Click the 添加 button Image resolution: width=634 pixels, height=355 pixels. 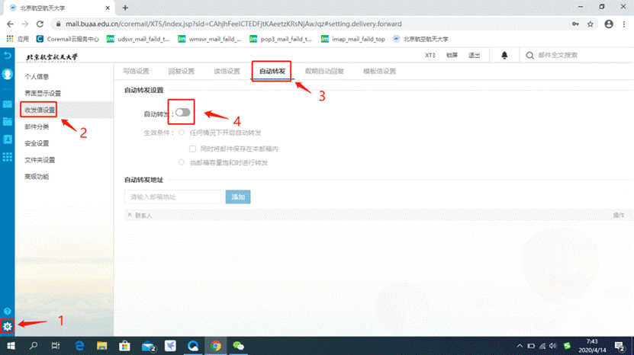point(238,197)
